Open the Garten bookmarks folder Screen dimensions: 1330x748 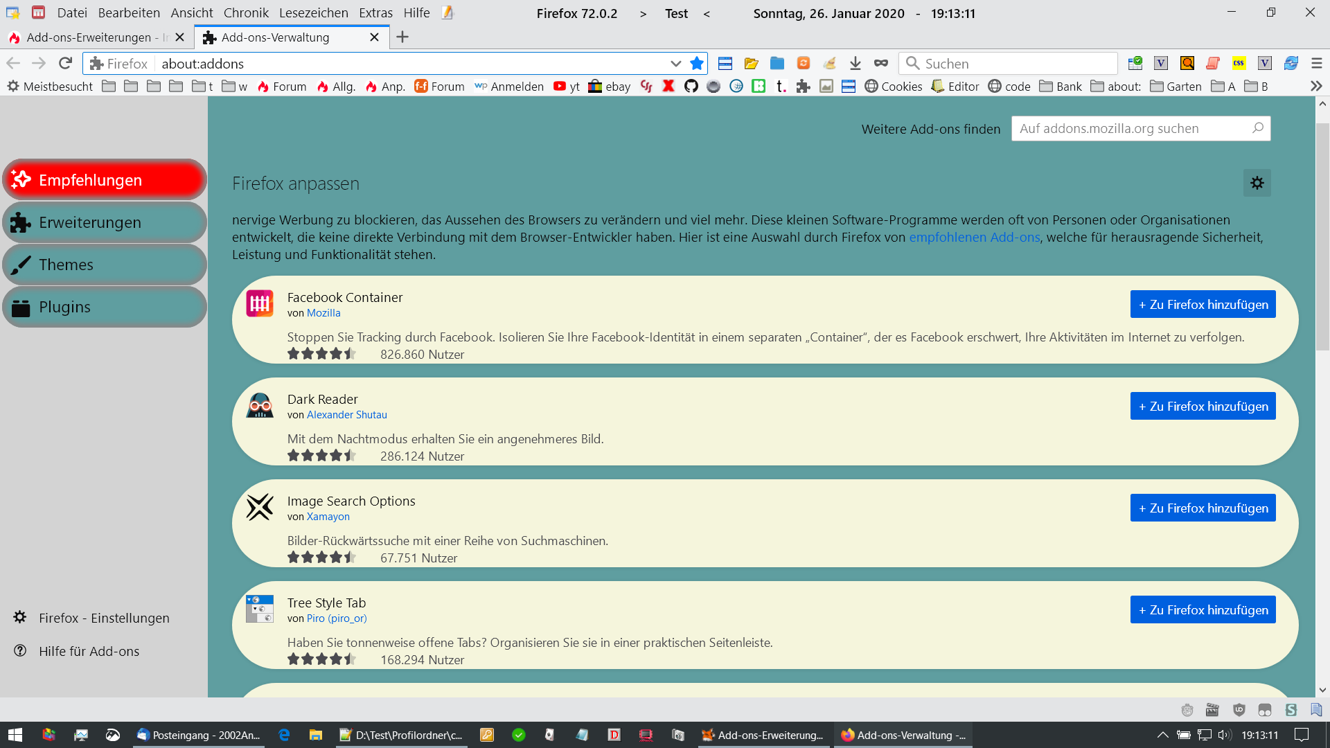1176,87
